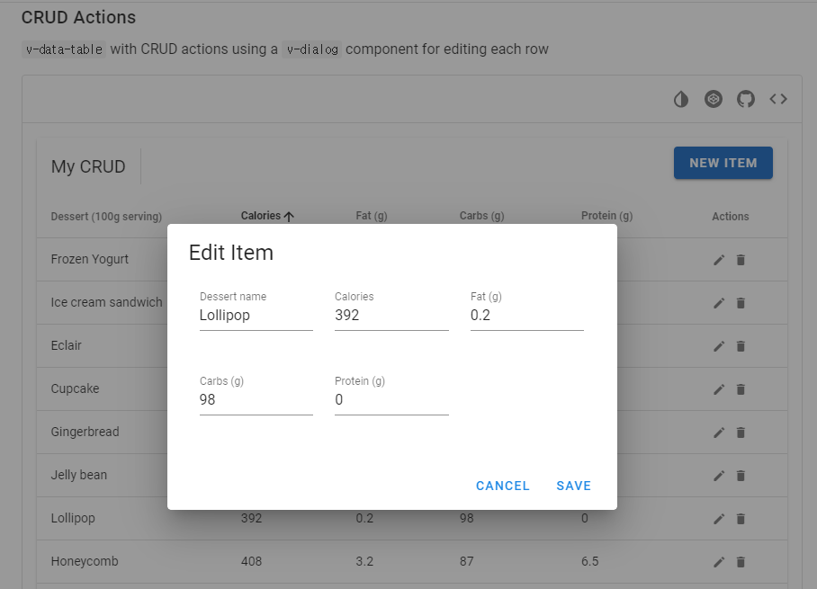
Task: Open the GitHub source icon
Action: pos(746,99)
